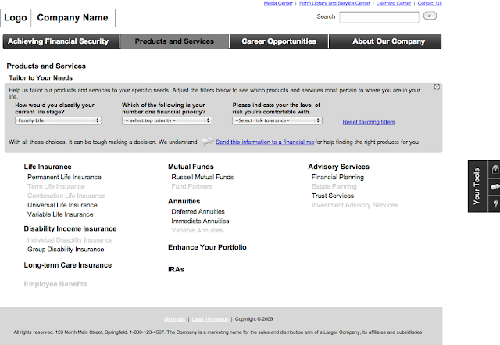The image size is (500, 345).
Task: Open Permanent Life Insurance
Action: (64, 177)
